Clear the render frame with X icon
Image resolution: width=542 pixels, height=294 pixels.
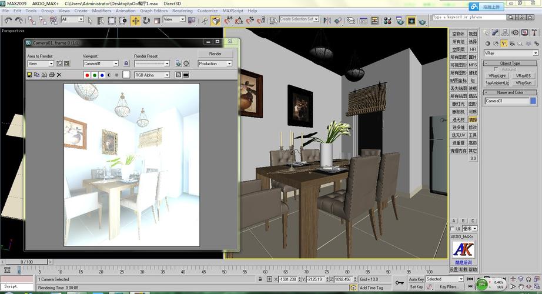59,75
